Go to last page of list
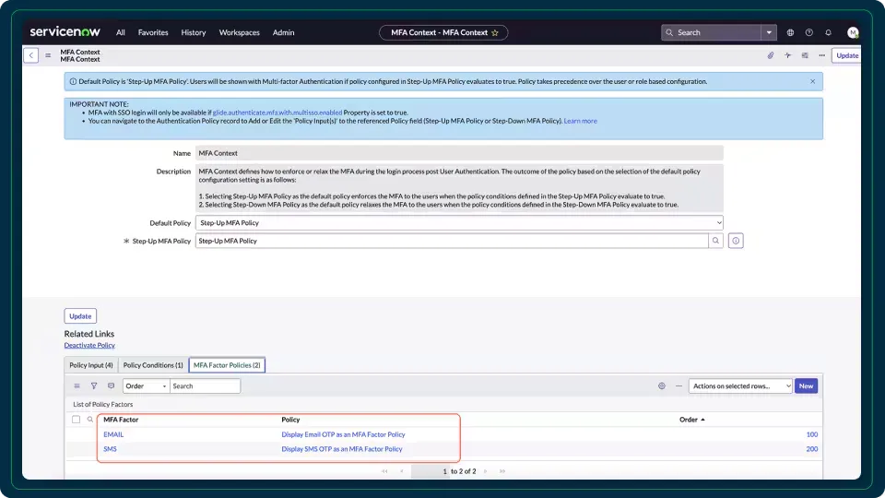The width and height of the screenshot is (885, 498). tap(502, 471)
